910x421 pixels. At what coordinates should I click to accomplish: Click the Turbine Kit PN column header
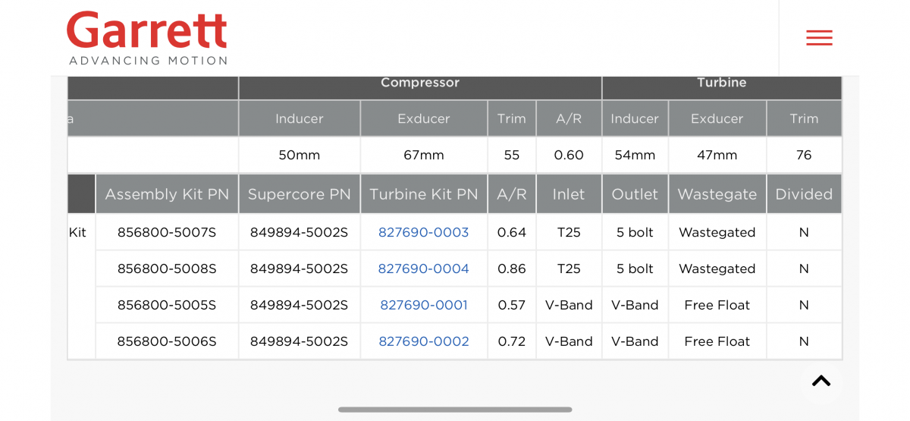pyautogui.click(x=423, y=194)
